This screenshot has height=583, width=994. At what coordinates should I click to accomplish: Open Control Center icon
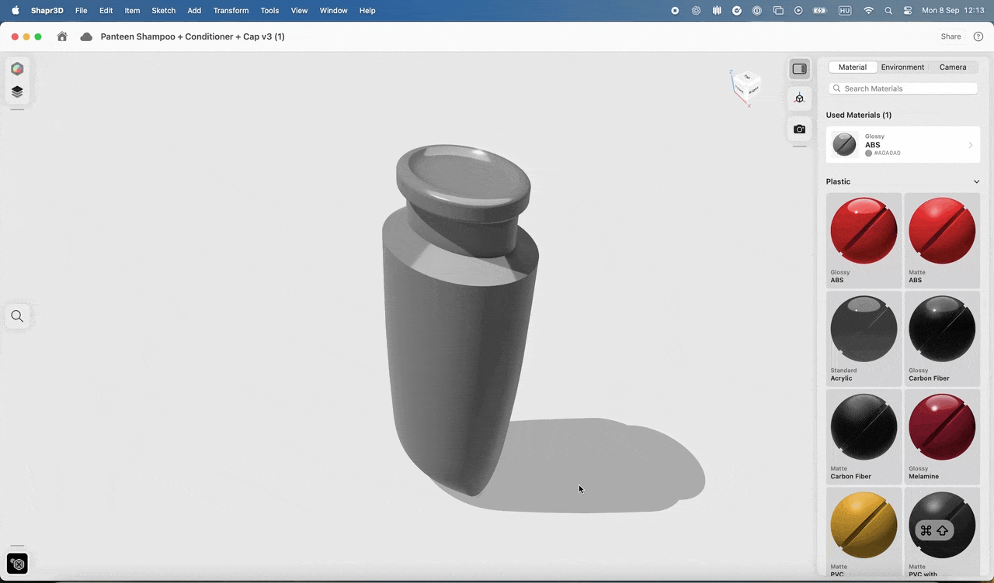tap(908, 10)
